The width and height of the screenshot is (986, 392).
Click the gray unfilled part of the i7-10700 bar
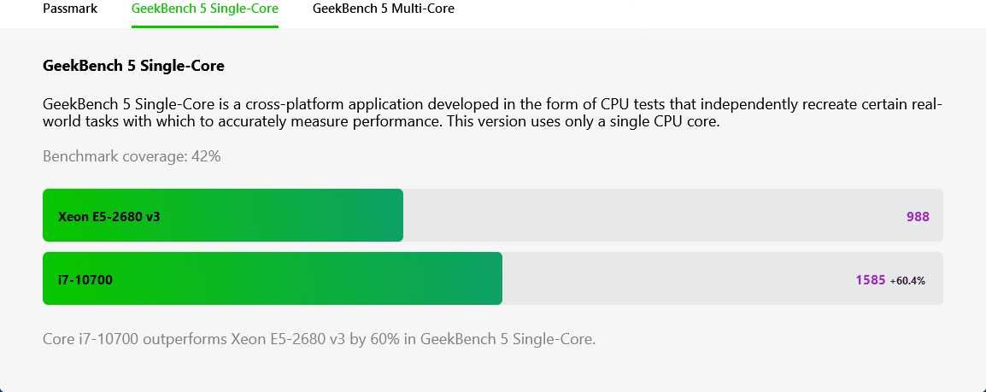coord(723,278)
